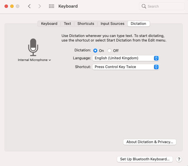Click About Dictation & Privacy button
This screenshot has width=188, height=166.
pyautogui.click(x=150, y=142)
